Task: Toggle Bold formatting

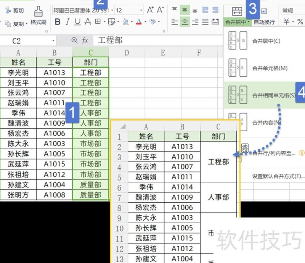Action: (58, 22)
